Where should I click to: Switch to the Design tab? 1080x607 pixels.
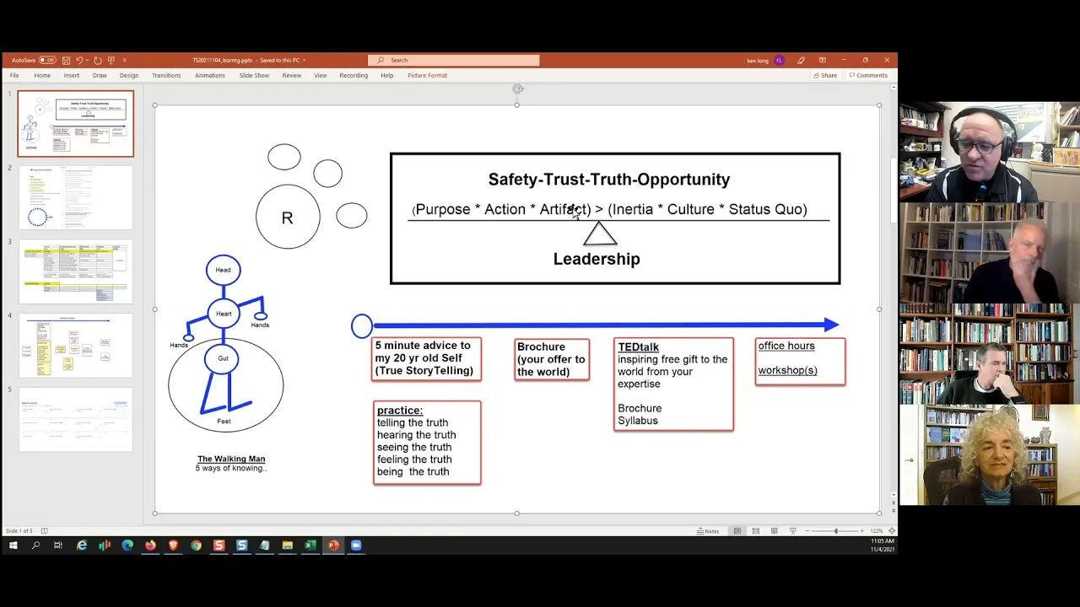point(128,75)
